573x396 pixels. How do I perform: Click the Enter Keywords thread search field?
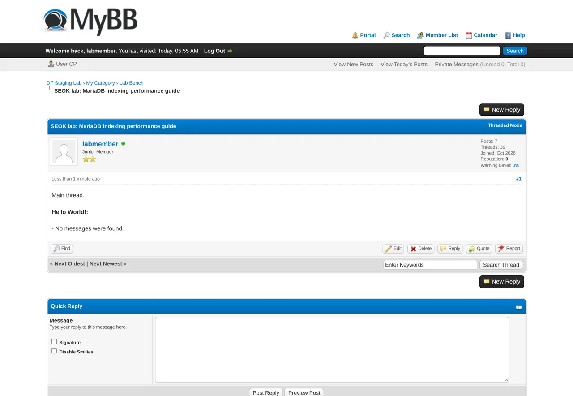pyautogui.click(x=430, y=265)
